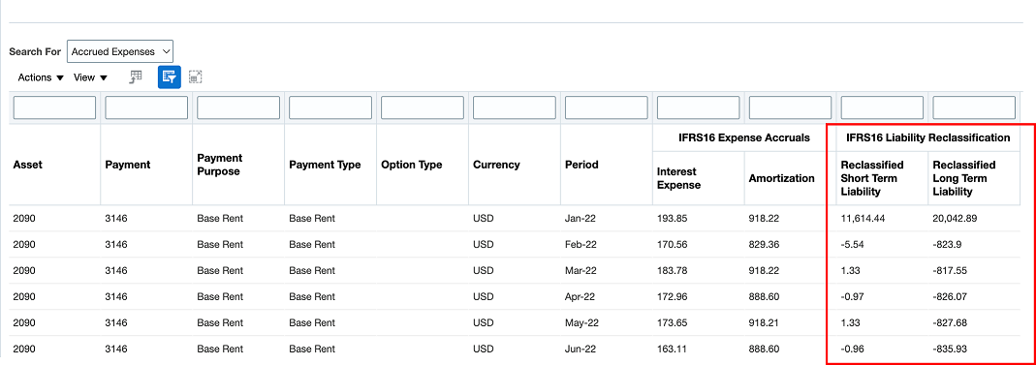The height and width of the screenshot is (365, 1036).
Task: Click the Payment Purpose filter field
Action: pyautogui.click(x=237, y=107)
